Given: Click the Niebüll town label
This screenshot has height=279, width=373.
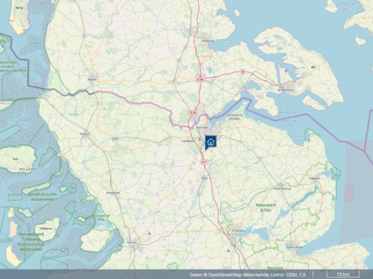Looking at the screenshot, I should [84, 134].
